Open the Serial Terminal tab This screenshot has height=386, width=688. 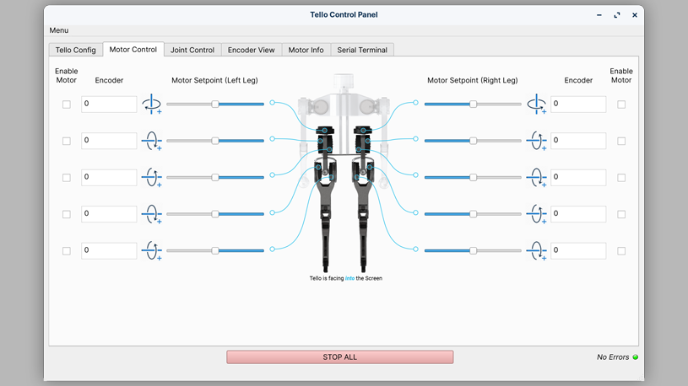(x=362, y=50)
